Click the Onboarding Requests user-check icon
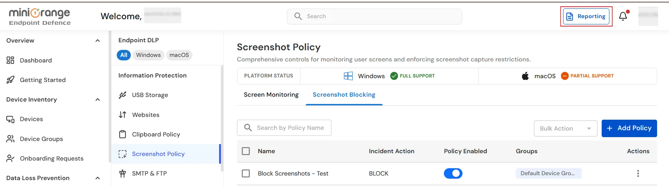The width and height of the screenshot is (669, 186). [x=11, y=158]
